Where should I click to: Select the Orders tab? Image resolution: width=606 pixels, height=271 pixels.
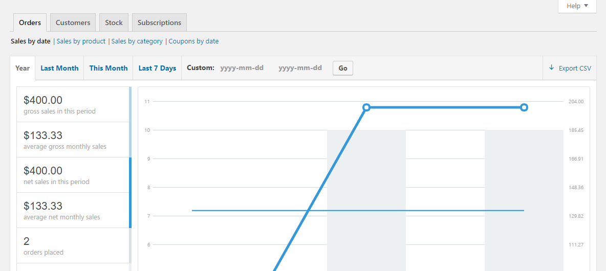click(30, 22)
